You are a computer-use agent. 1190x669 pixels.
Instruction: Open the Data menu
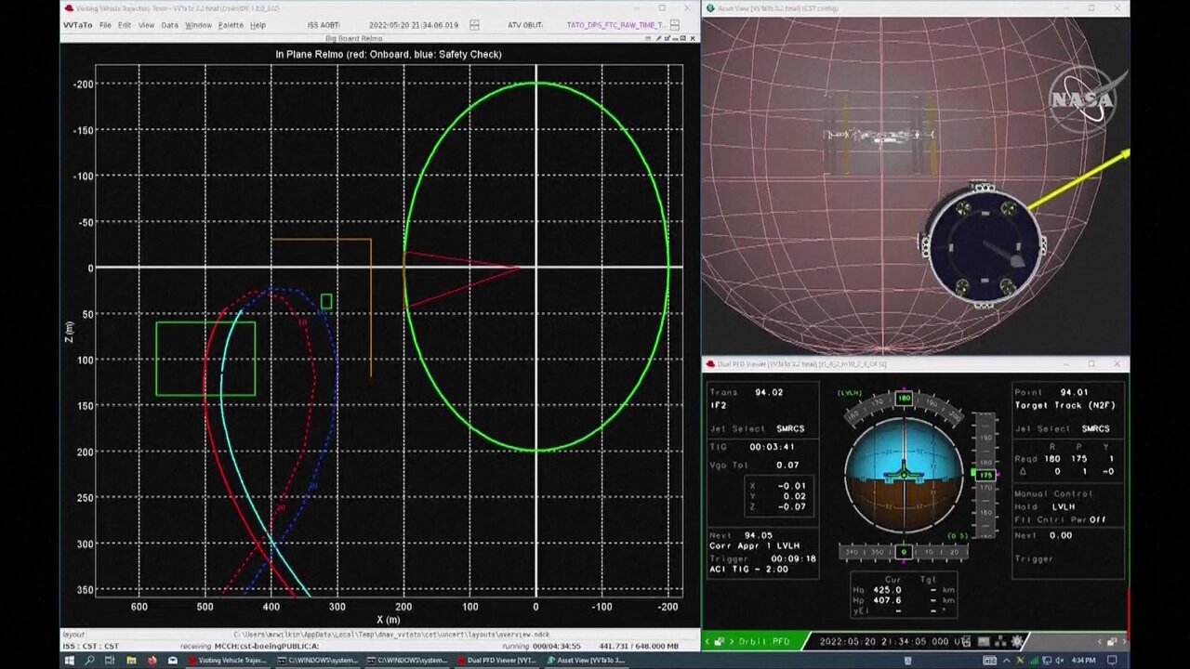[169, 25]
